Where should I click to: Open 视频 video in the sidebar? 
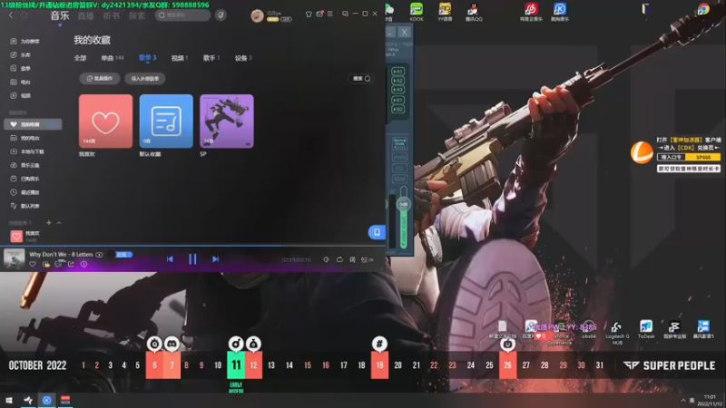[21, 96]
